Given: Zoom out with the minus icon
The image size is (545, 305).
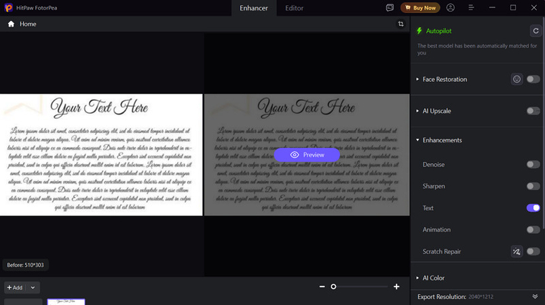Looking at the screenshot, I should click(322, 287).
